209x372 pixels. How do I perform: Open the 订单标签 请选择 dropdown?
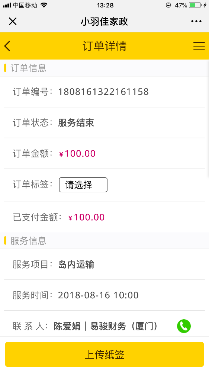83,185
